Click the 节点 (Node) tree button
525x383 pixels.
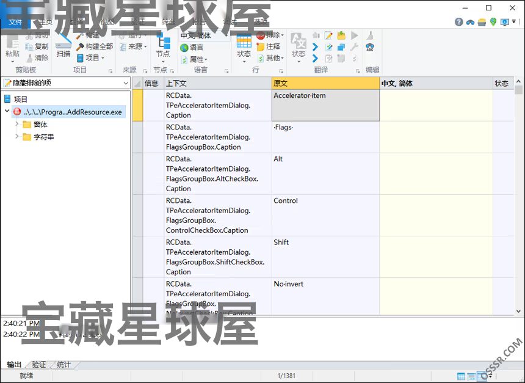163,49
